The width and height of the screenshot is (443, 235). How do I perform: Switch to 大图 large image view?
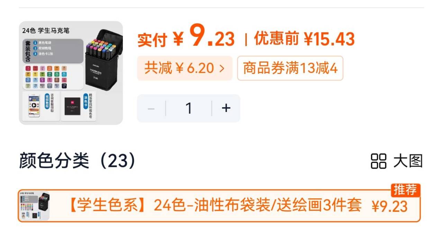point(397,161)
